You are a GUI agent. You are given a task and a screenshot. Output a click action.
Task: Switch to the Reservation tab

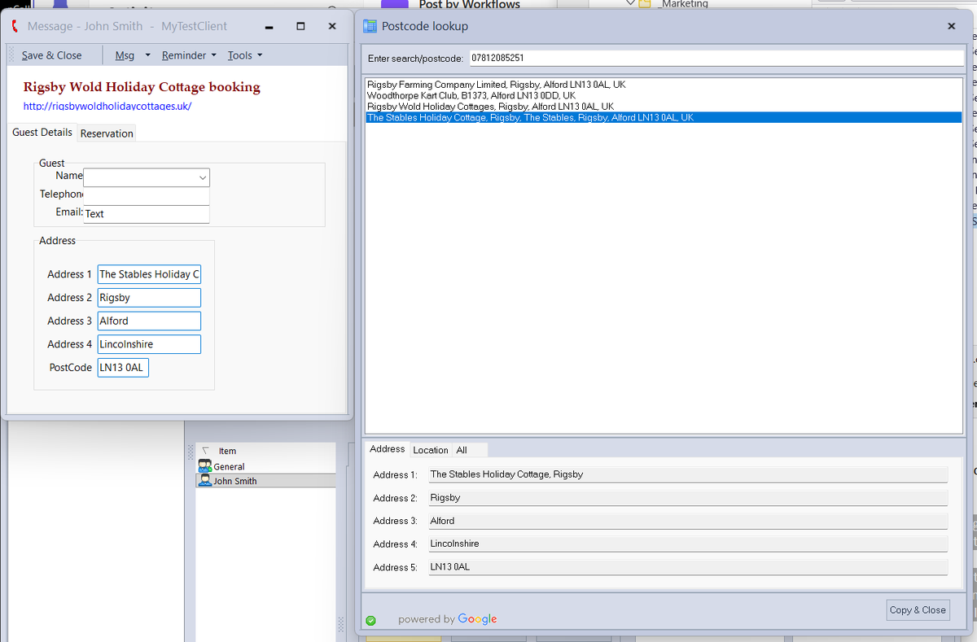tap(107, 133)
